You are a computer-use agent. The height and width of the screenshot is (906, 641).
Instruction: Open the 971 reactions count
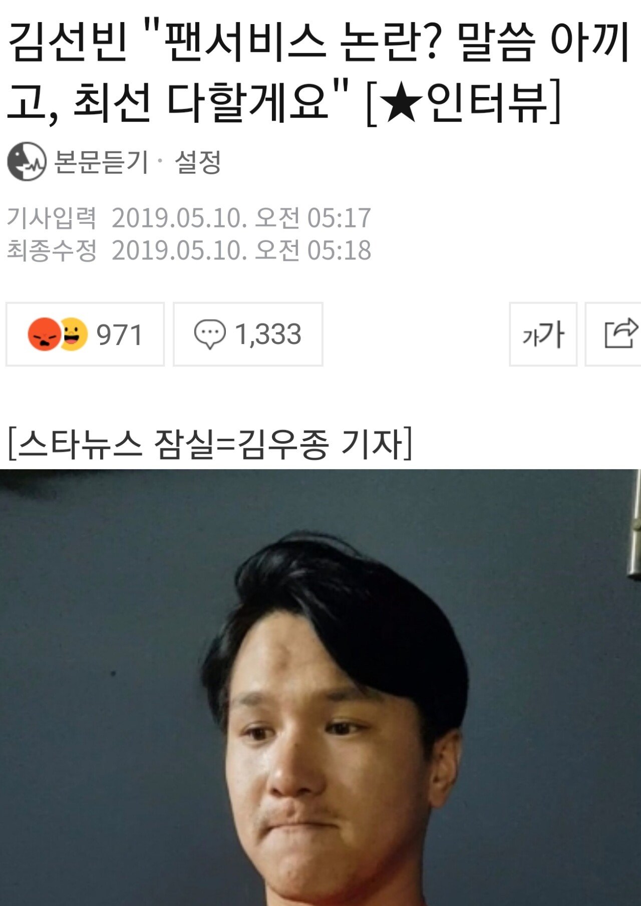coord(85,334)
